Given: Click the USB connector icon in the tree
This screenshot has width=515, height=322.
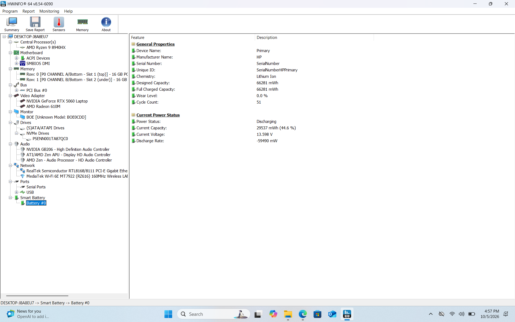Looking at the screenshot, I should [x=23, y=192].
